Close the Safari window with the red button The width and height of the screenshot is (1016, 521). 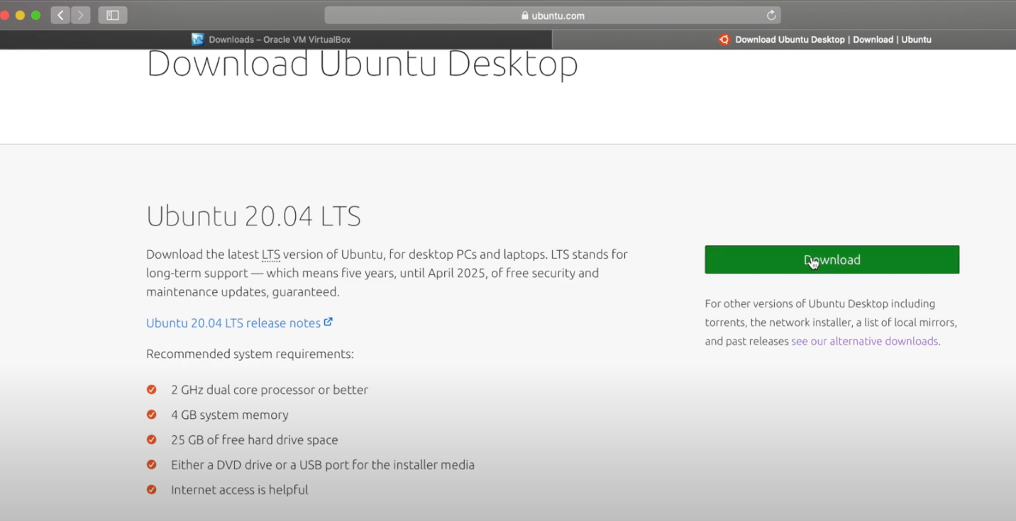[4, 15]
